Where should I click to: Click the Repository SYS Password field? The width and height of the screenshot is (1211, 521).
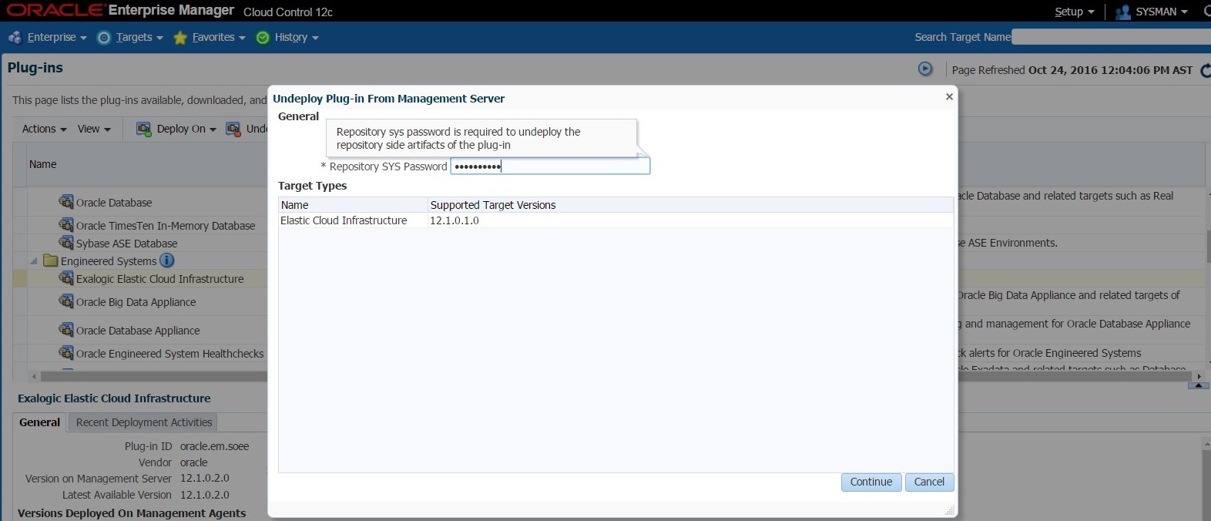click(x=550, y=166)
